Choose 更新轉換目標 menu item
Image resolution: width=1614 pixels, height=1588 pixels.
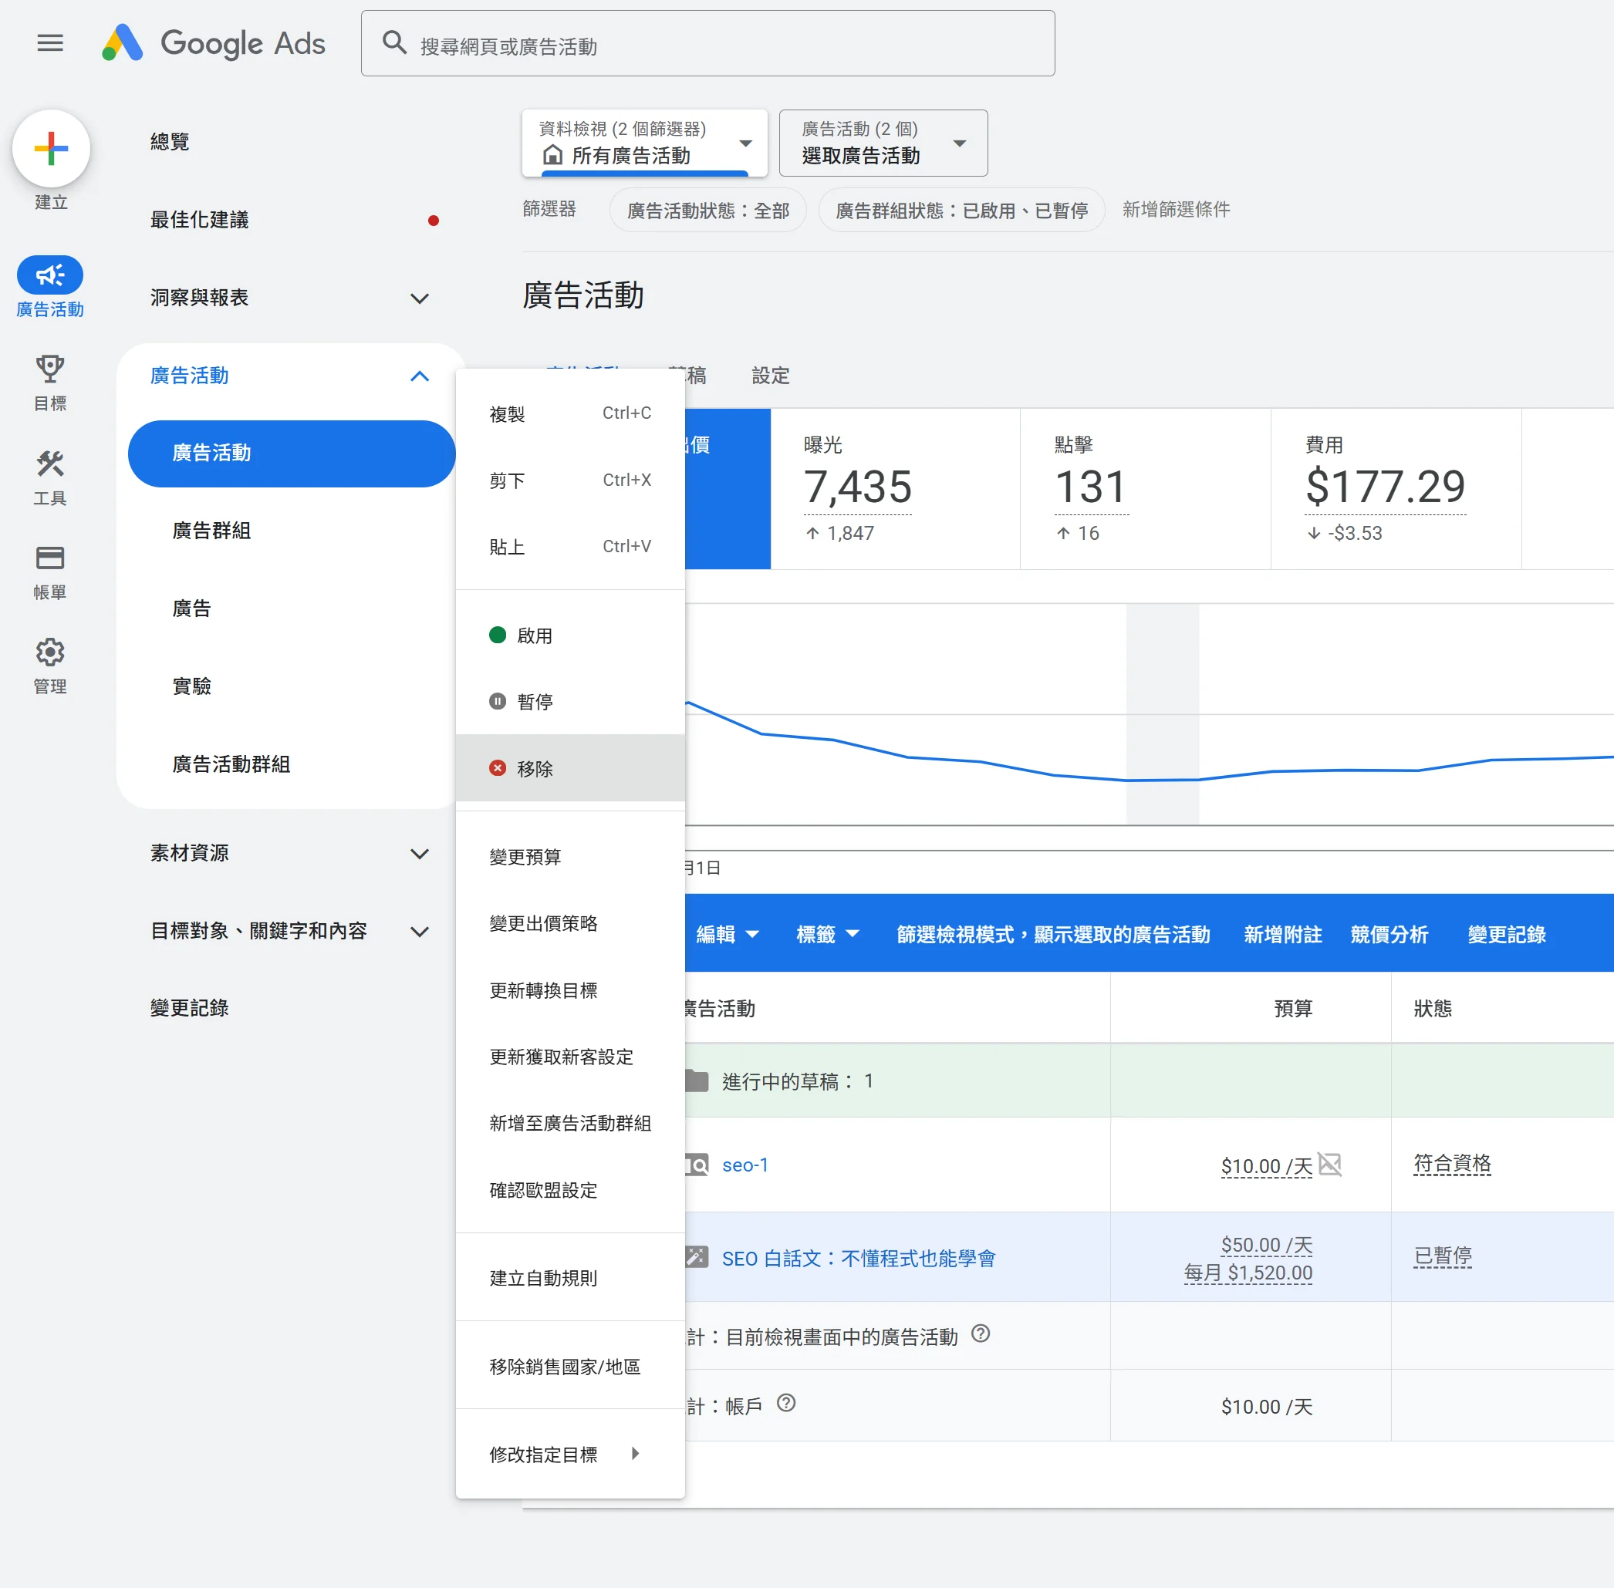[570, 990]
